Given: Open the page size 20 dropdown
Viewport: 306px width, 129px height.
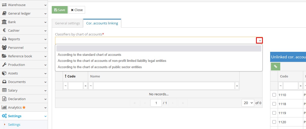Looking at the screenshot, I should [248, 103].
